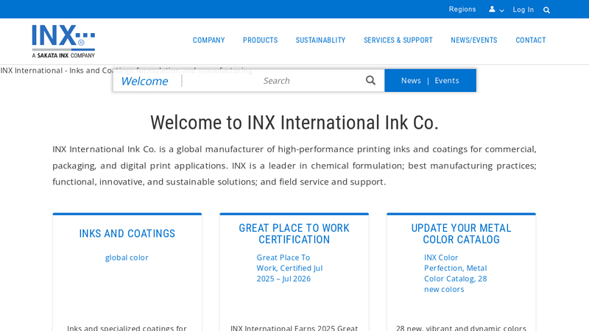589x331 pixels.
Task: Open GREAT PLACE TO WORK CERTIFICATION heading
Action: click(x=294, y=233)
